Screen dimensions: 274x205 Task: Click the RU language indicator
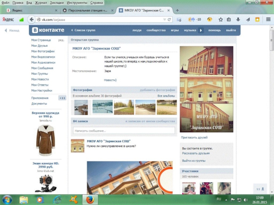pyautogui.click(x=219, y=199)
